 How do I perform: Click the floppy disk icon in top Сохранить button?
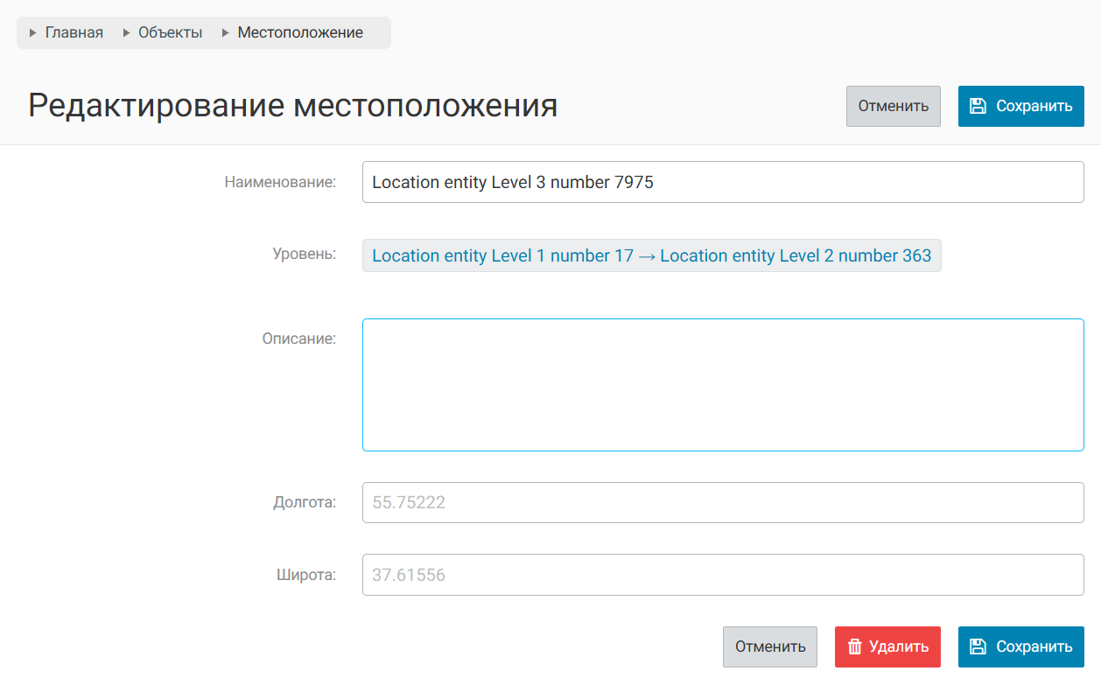978,106
